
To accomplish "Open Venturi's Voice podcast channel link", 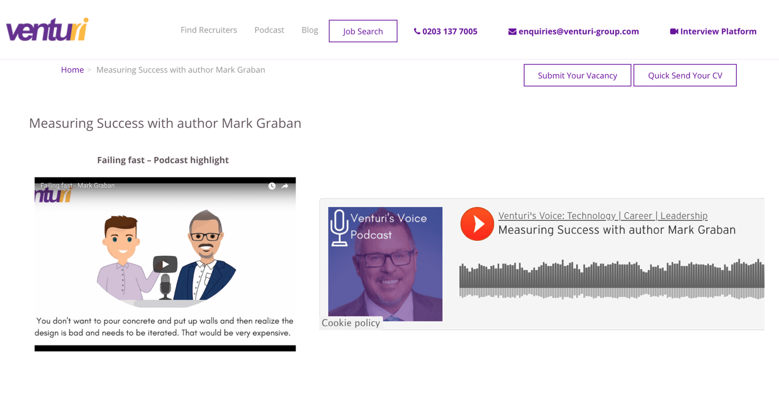I will tap(602, 216).
